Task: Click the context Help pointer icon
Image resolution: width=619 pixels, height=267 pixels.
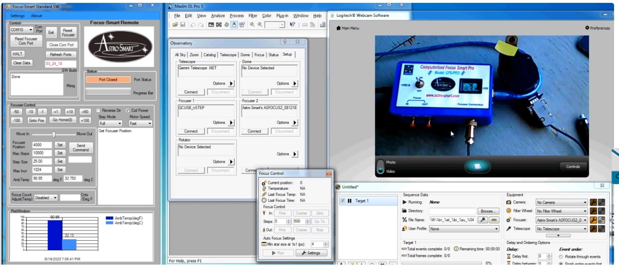Action: (292, 25)
